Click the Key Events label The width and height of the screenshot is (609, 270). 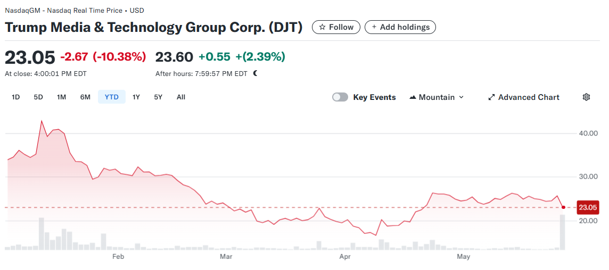pyautogui.click(x=374, y=97)
